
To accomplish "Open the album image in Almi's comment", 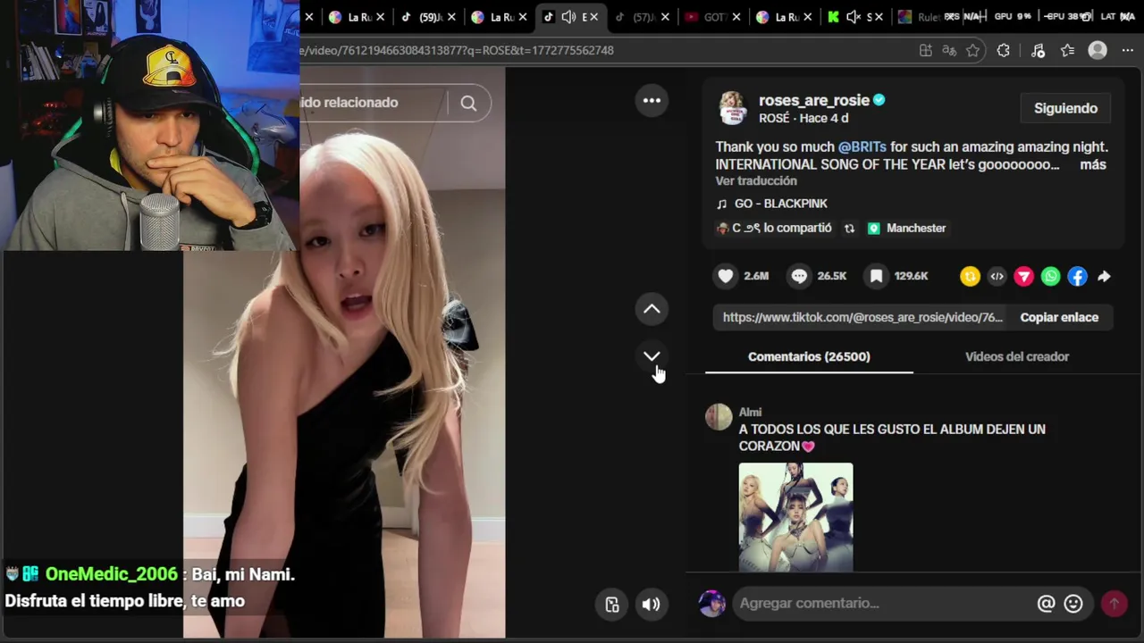I will pyautogui.click(x=795, y=516).
